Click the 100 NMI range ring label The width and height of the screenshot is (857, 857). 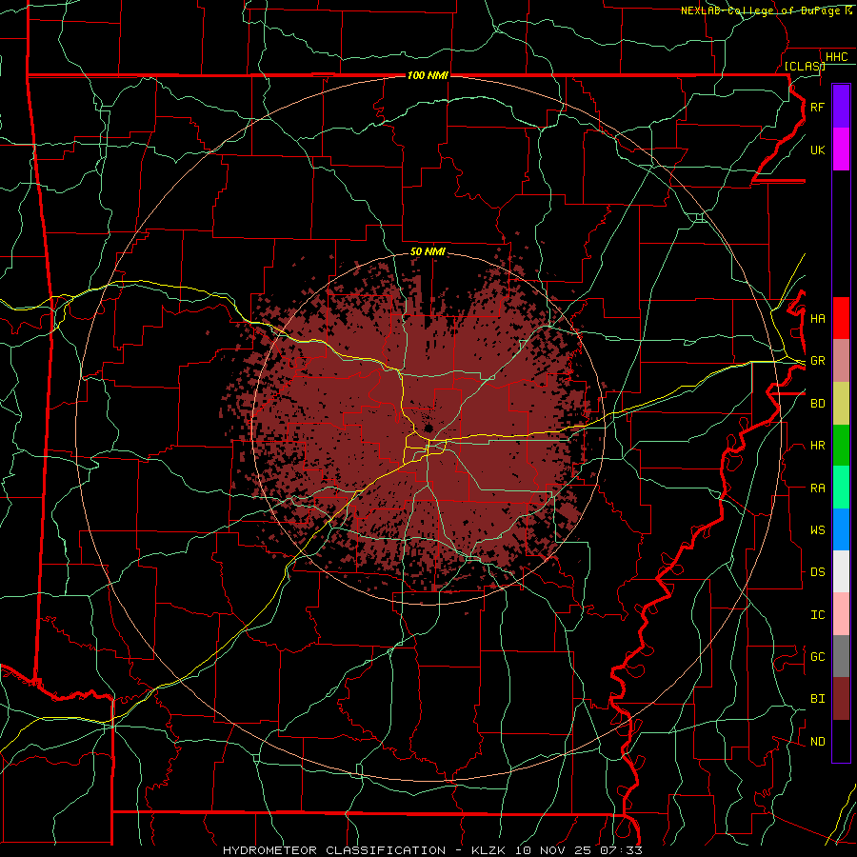pyautogui.click(x=428, y=75)
